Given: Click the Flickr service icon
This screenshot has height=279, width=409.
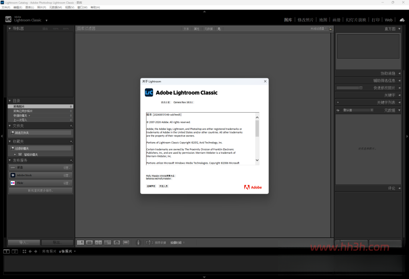Looking at the screenshot, I should click(13, 183).
